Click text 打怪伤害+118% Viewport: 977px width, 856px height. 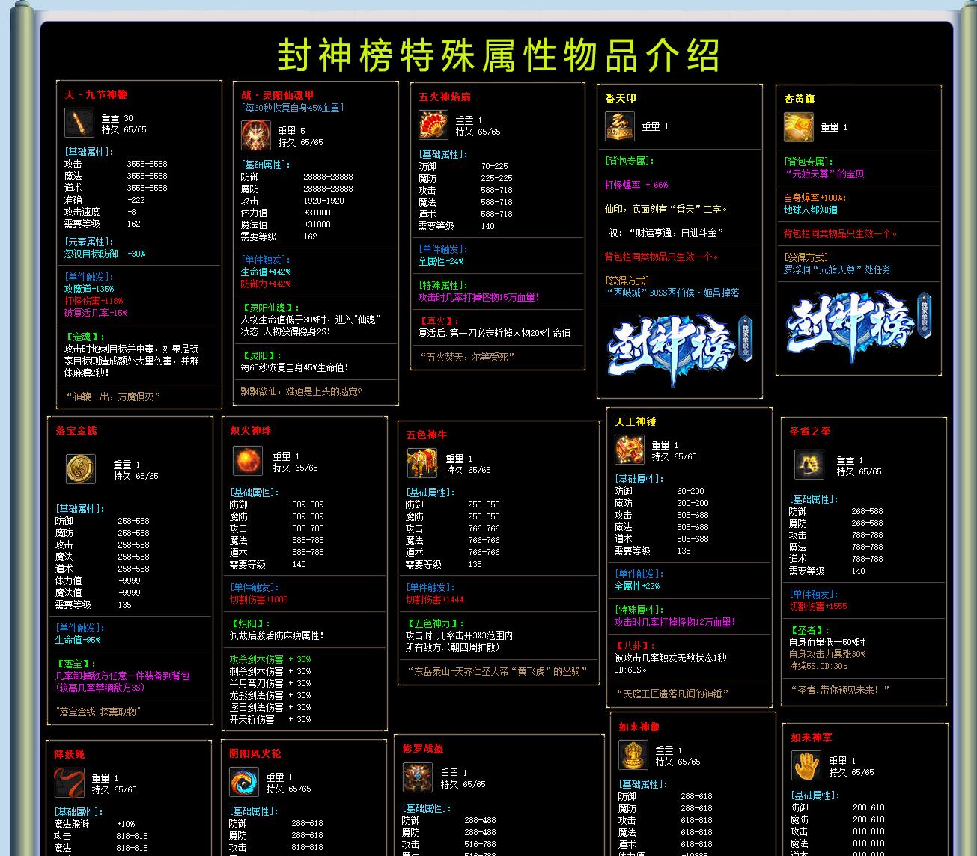pos(94,301)
